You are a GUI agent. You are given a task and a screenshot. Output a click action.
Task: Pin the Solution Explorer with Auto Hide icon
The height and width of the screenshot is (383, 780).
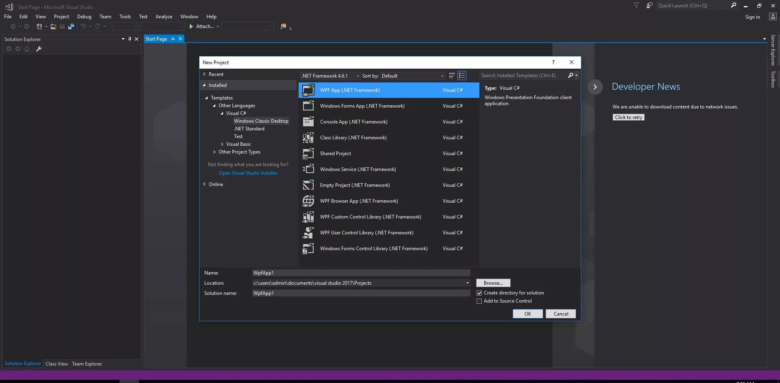tap(130, 39)
